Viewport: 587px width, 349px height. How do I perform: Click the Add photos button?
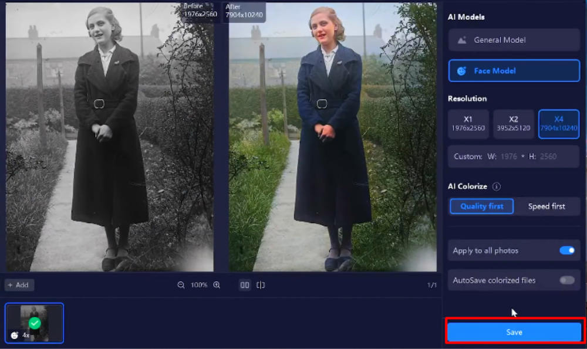tap(19, 285)
